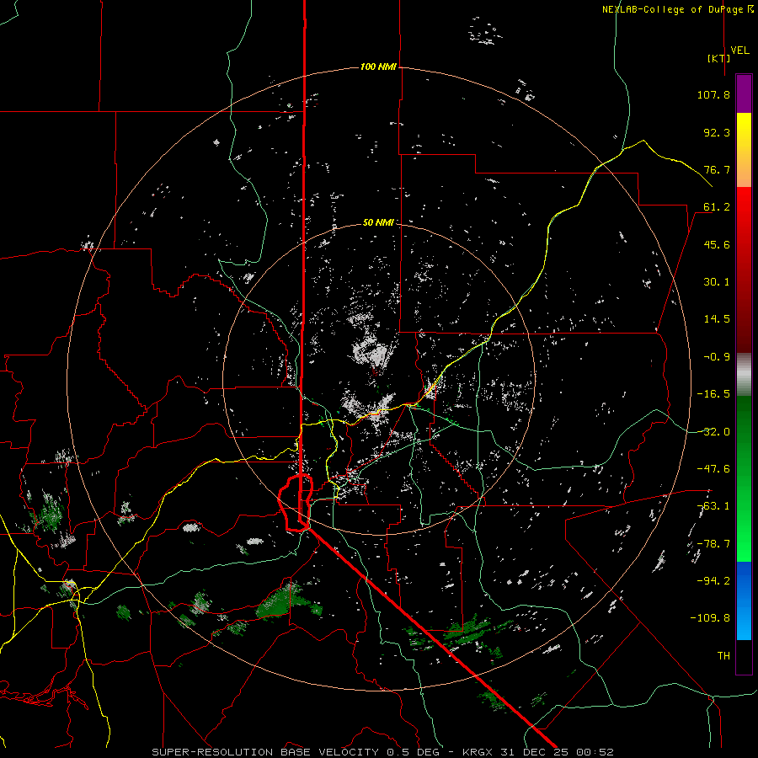Click the 61.2 velocity scale value
This screenshot has width=758, height=758.
click(717, 207)
